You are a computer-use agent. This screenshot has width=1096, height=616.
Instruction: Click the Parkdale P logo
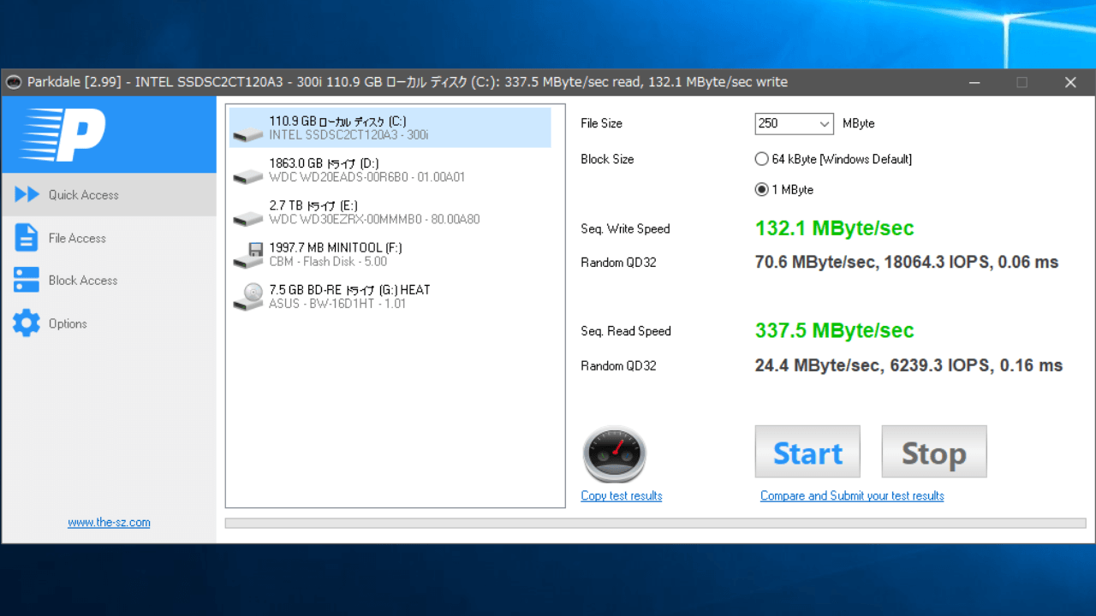tap(63, 134)
